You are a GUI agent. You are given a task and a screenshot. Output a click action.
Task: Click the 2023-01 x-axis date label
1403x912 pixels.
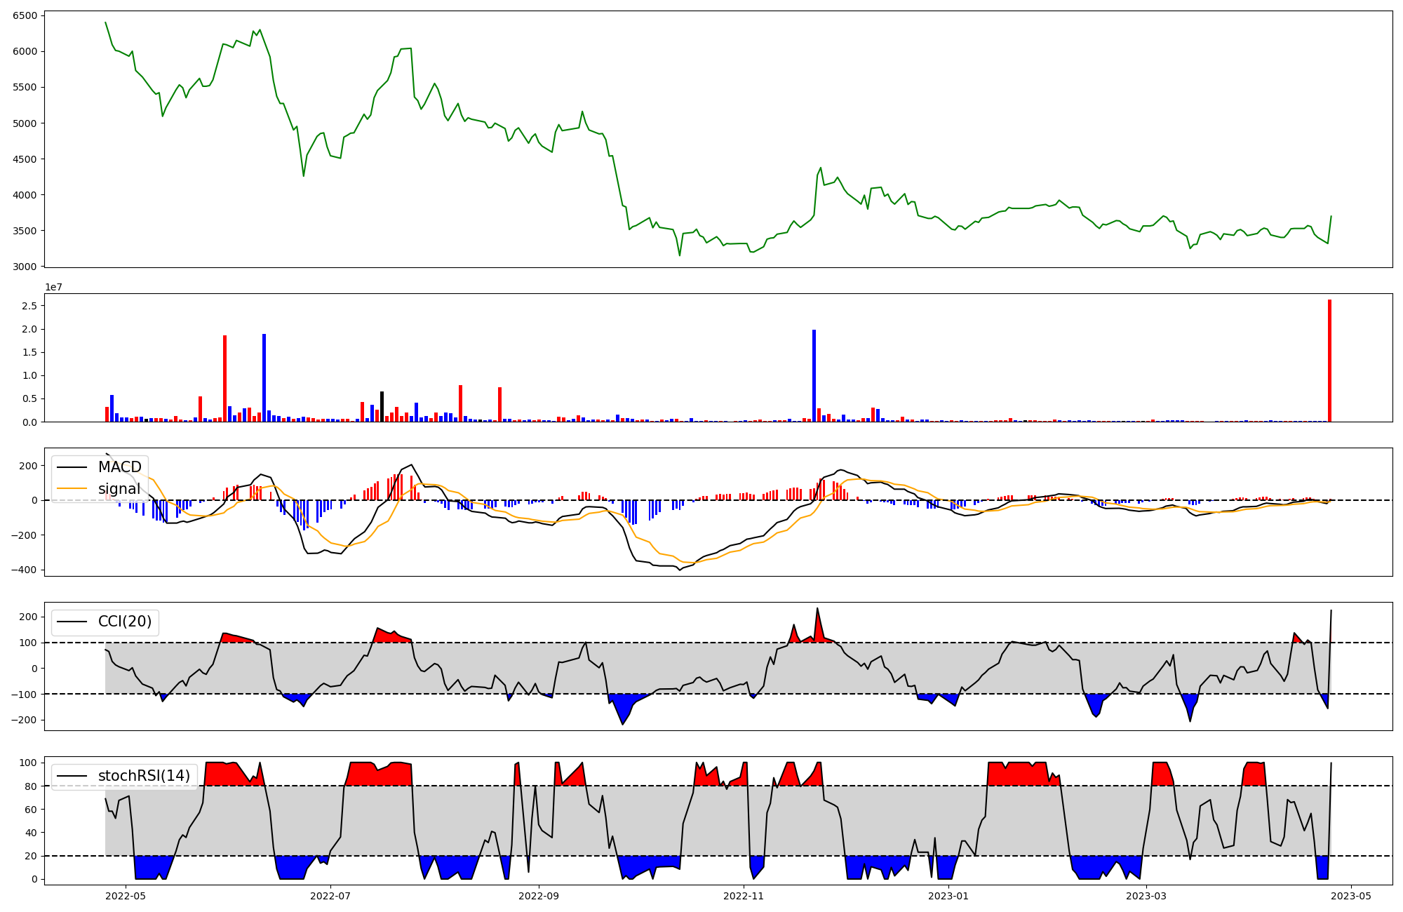[x=948, y=896]
